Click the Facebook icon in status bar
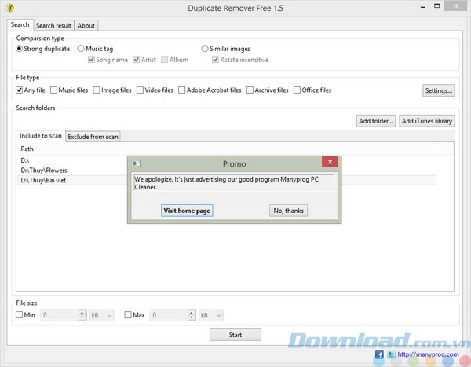 pyautogui.click(x=380, y=354)
